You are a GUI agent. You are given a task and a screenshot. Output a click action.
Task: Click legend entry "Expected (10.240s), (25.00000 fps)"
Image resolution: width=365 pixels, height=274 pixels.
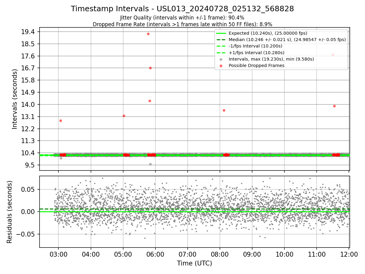[268, 33]
